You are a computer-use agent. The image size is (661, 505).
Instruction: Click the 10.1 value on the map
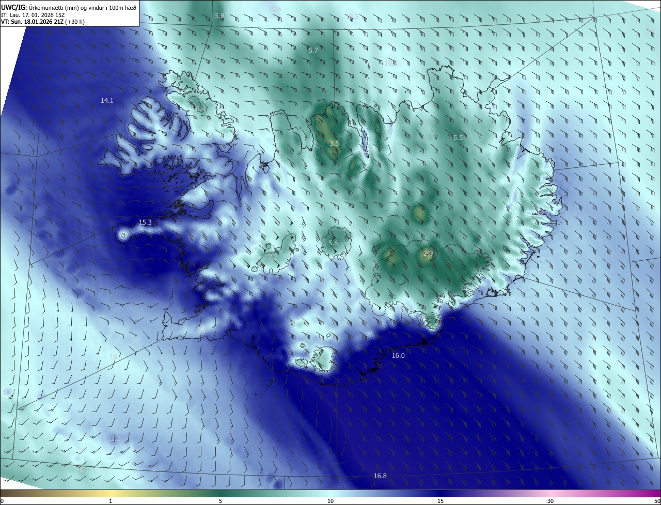click(116, 357)
